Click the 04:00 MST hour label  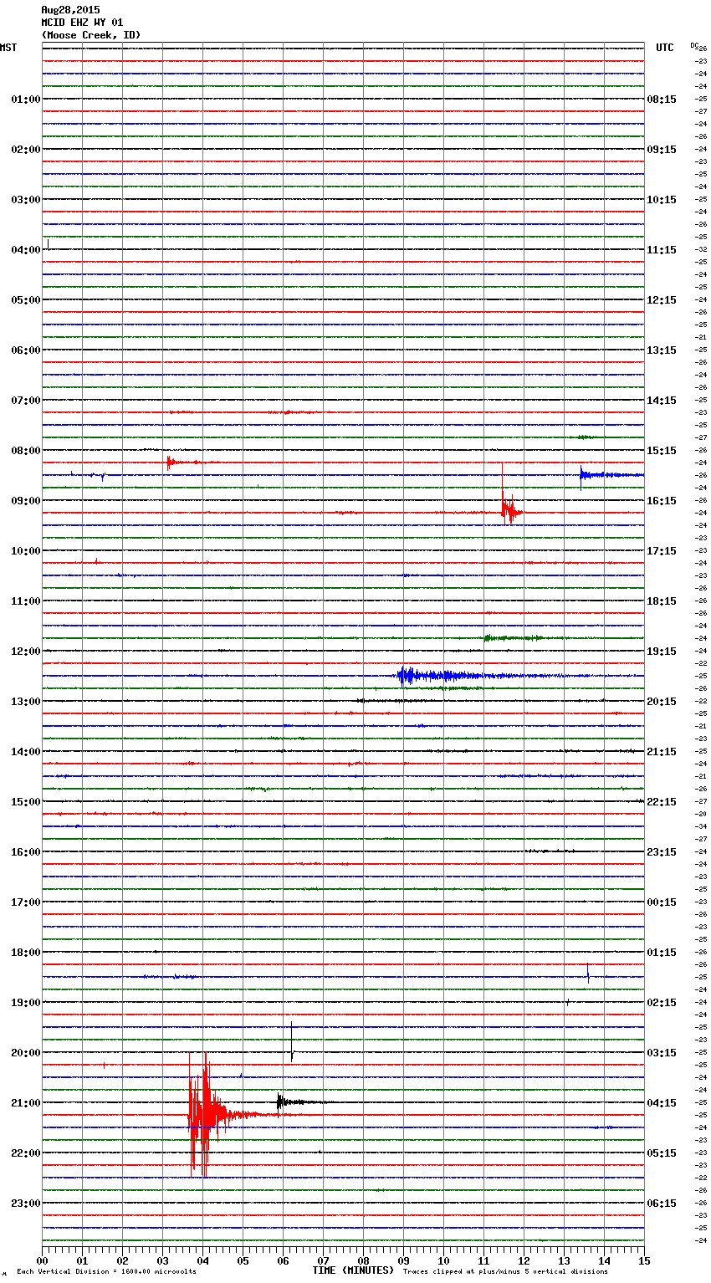point(26,250)
